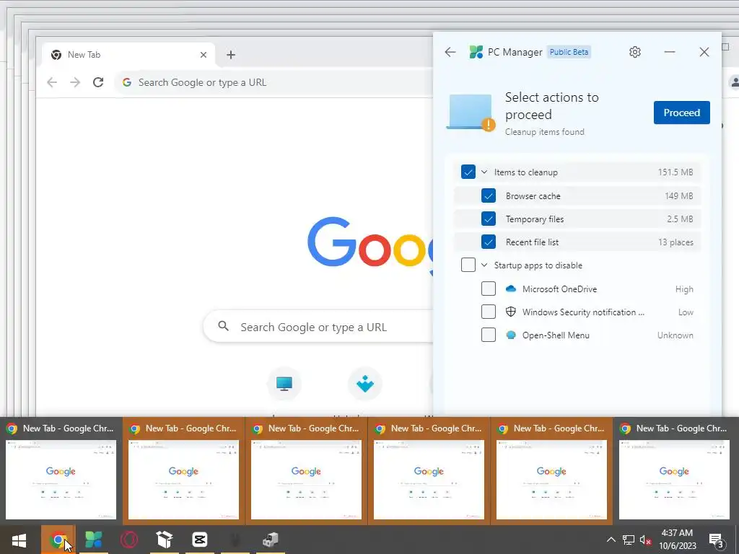
Task: Select the last Chrome preview thumbnail
Action: pos(675,471)
